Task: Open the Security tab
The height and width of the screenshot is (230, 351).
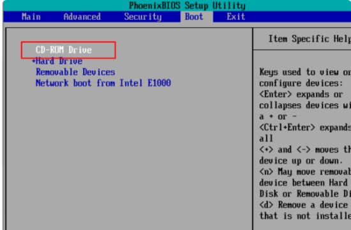Action: coord(143,17)
